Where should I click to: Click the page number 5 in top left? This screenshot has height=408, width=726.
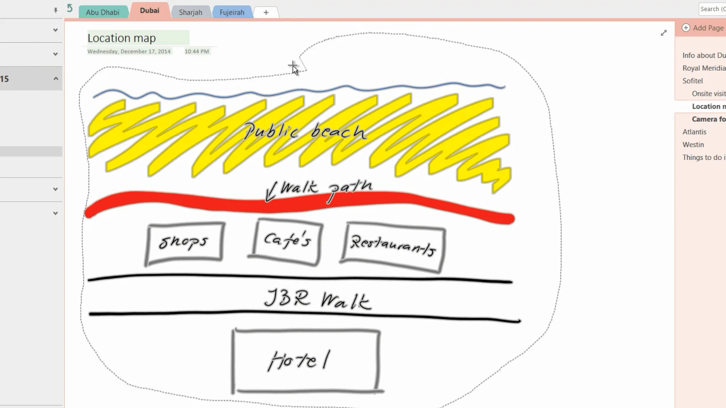pyautogui.click(x=70, y=8)
